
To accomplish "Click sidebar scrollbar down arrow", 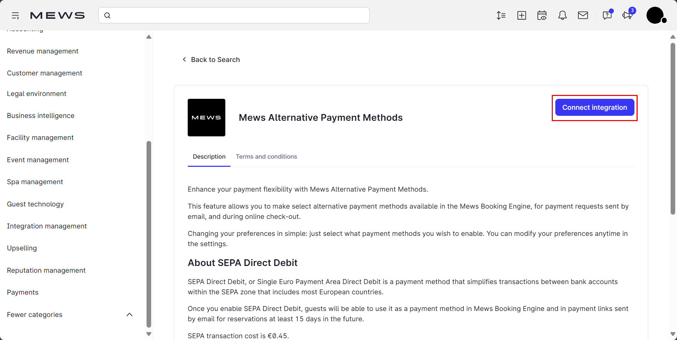I will (x=149, y=334).
